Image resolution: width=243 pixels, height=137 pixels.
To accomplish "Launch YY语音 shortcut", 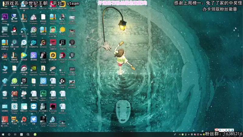I will click(x=14, y=120).
